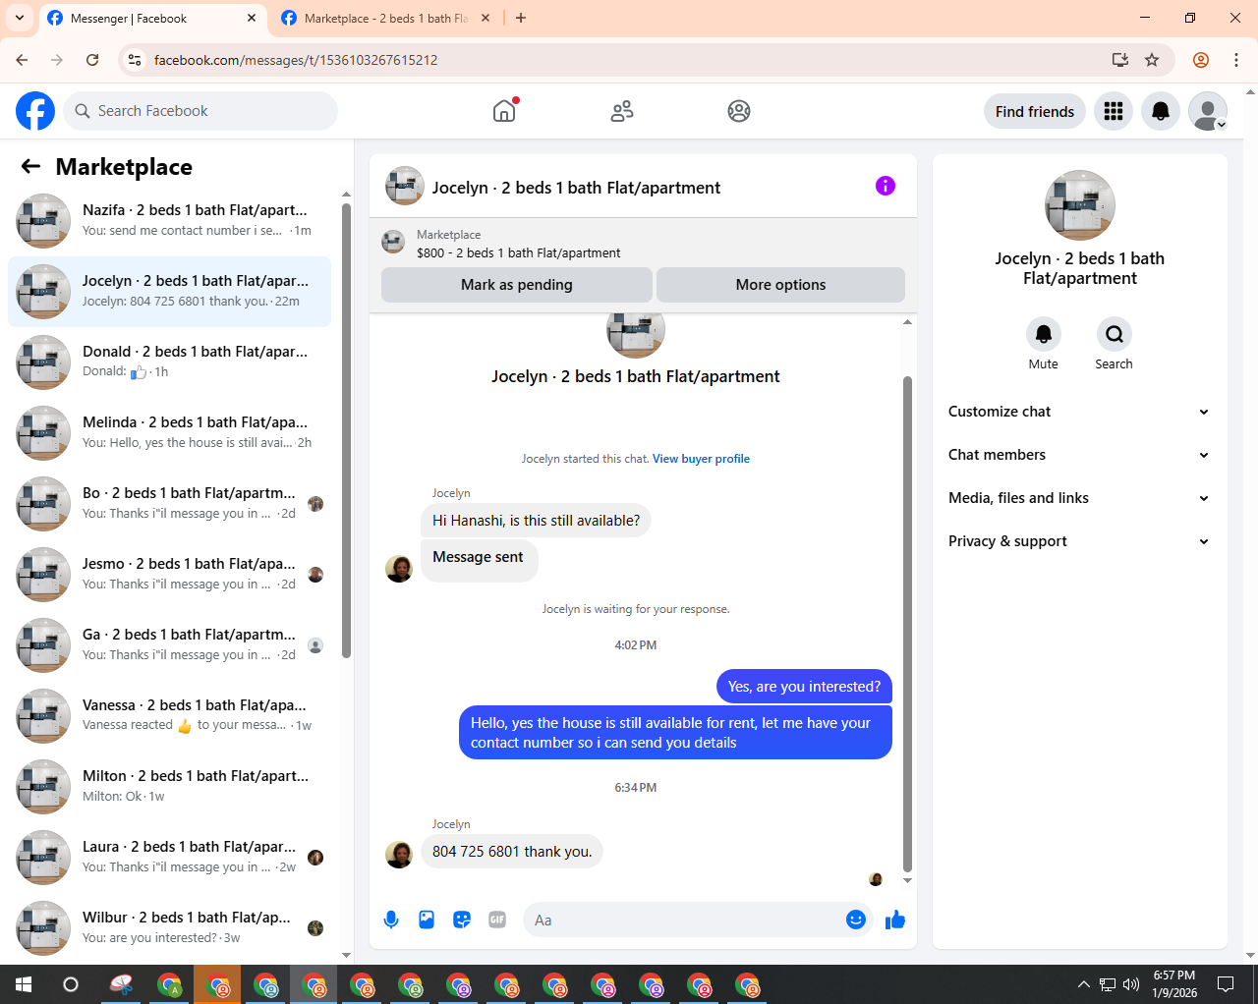
Task: Open Vanessa conversation
Action: coord(169,716)
